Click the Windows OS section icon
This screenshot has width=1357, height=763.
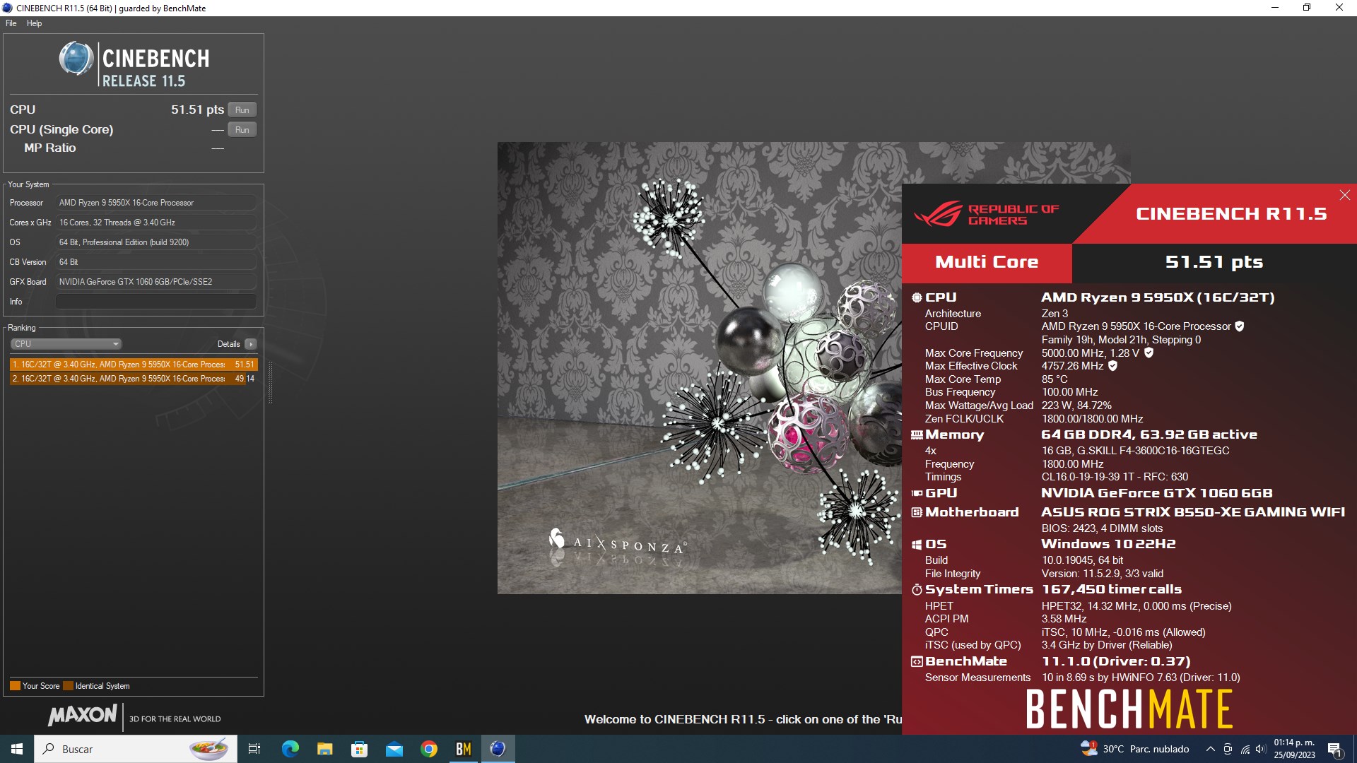pos(917,545)
